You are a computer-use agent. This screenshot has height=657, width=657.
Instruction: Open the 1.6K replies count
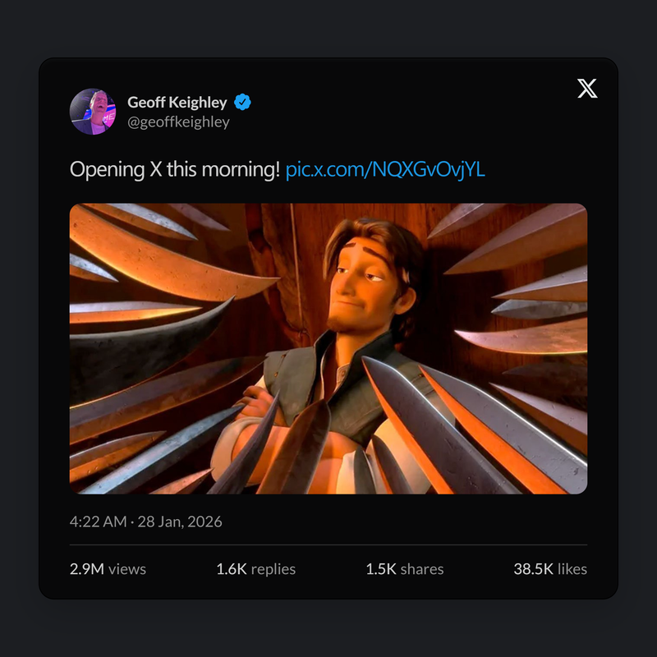(232, 569)
